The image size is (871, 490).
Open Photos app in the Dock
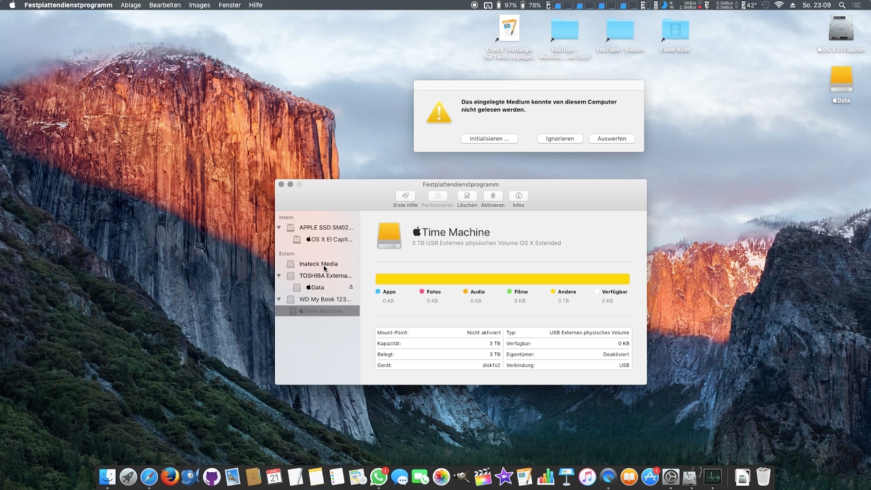(x=441, y=477)
